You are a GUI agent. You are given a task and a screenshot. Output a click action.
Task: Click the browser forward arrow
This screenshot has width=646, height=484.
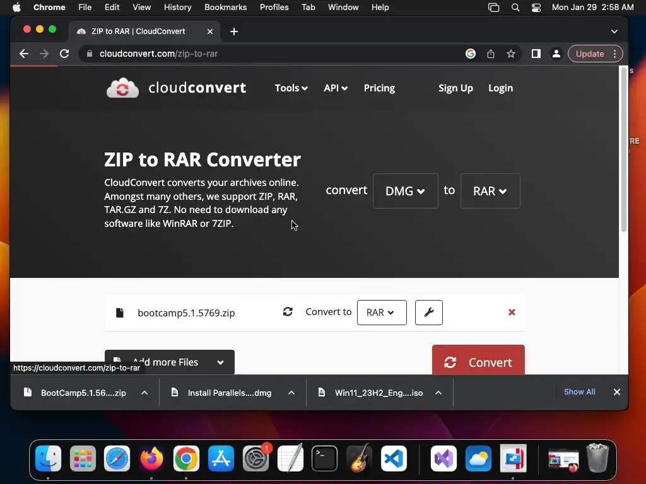tap(44, 54)
